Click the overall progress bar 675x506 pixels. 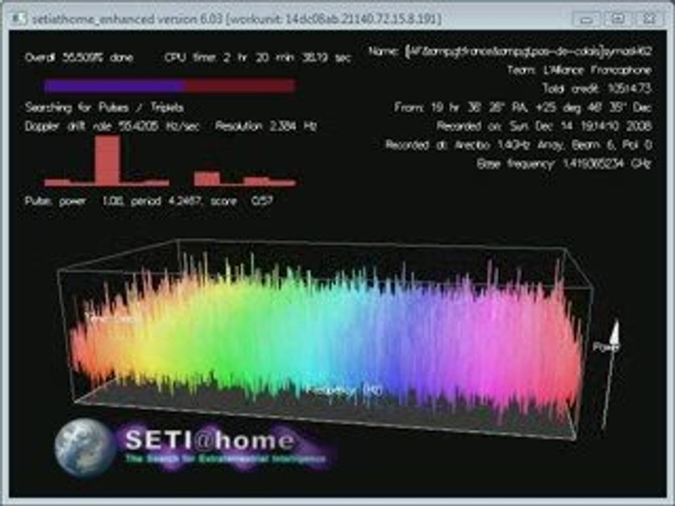170,86
